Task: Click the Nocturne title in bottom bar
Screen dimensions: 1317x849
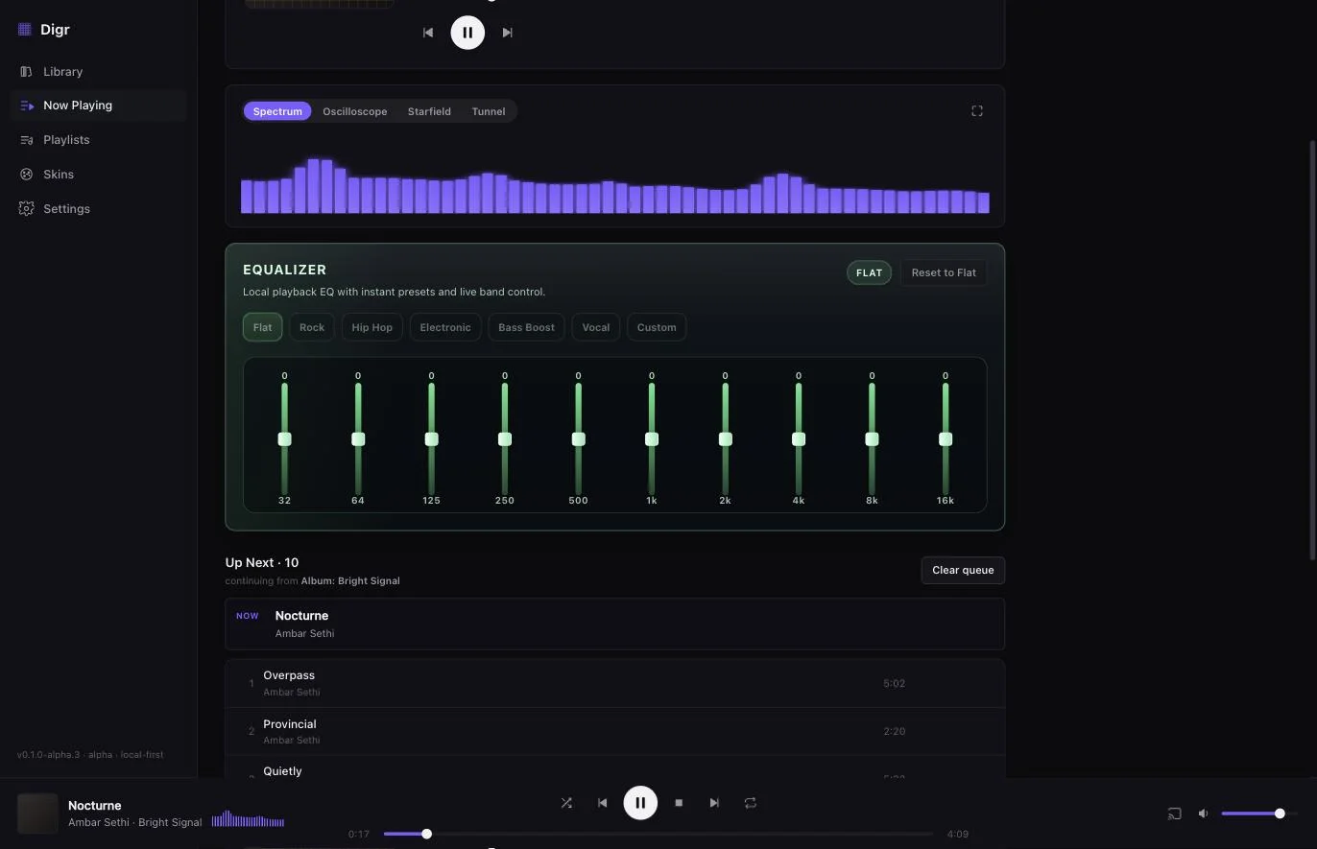Action: pyautogui.click(x=95, y=806)
